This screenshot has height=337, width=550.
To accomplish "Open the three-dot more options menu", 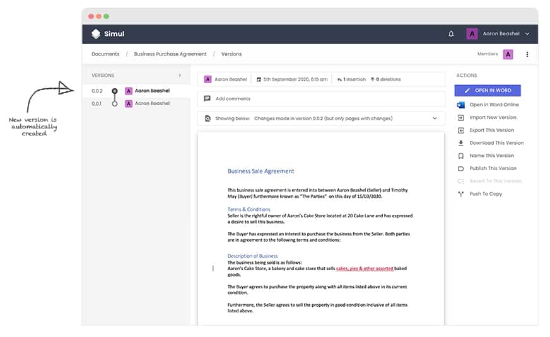I will pyautogui.click(x=527, y=54).
